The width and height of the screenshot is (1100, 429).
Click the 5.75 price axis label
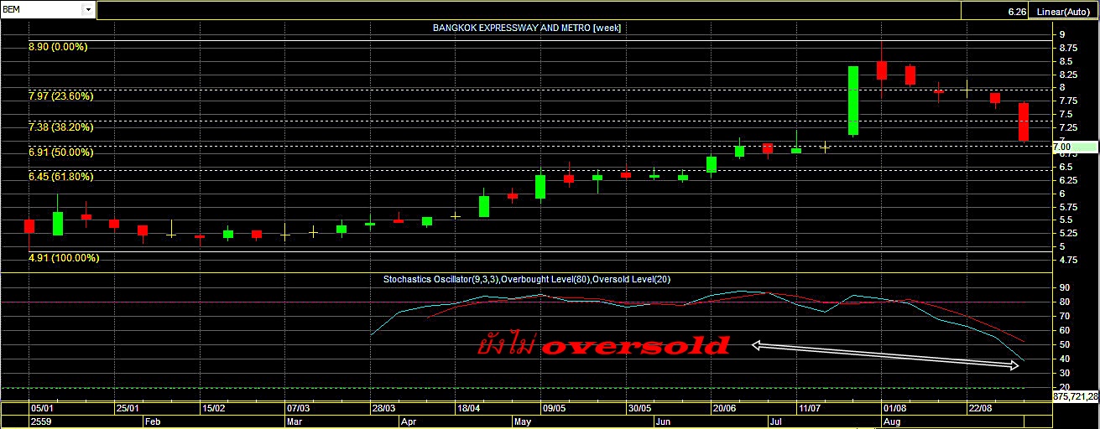(x=1069, y=208)
